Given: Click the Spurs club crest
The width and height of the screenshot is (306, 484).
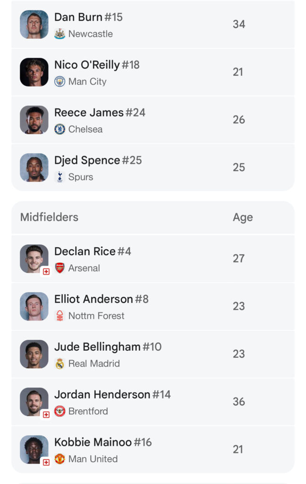Looking at the screenshot, I should pyautogui.click(x=59, y=177).
